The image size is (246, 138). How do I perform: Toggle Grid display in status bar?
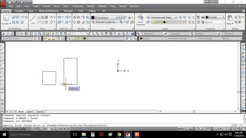click(x=37, y=129)
